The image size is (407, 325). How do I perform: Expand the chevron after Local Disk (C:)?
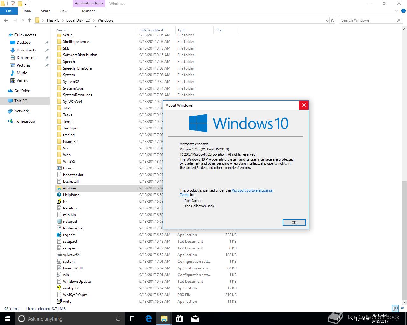[93, 20]
